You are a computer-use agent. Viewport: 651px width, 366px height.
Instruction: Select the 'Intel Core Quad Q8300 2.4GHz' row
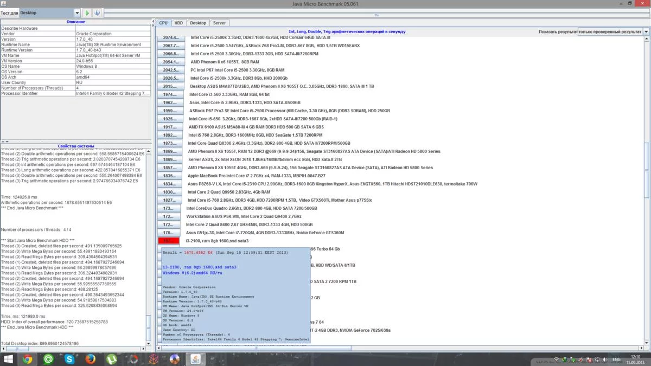tap(269, 143)
